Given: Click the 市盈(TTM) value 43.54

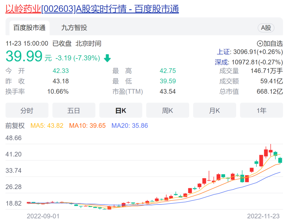Looking at the screenshot, I should pos(168,92).
